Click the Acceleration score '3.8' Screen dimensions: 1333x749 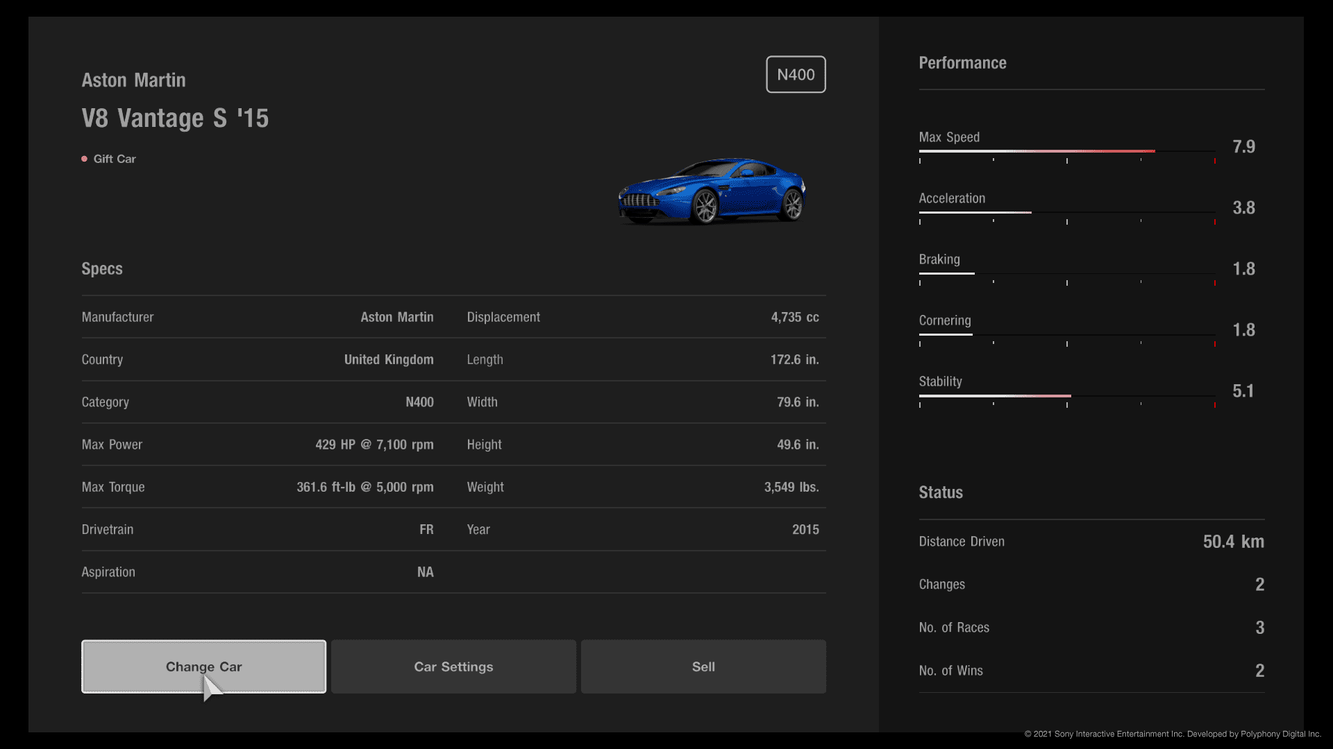tap(1243, 207)
